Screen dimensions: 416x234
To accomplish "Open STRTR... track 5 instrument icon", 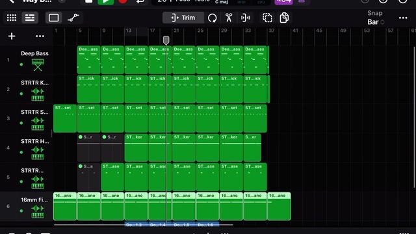I will (38, 183).
